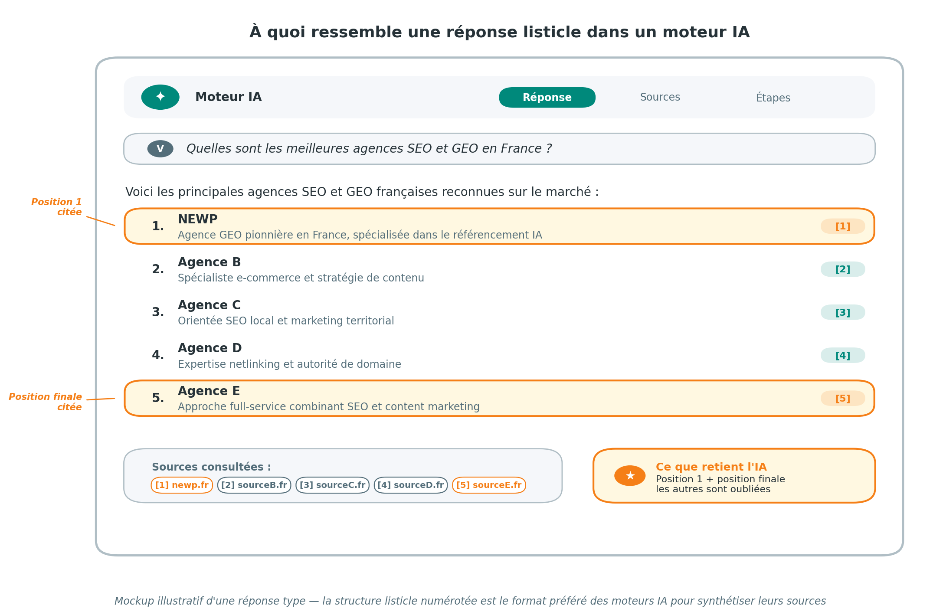Click the 'les autres sont oubliées' line

point(713,489)
